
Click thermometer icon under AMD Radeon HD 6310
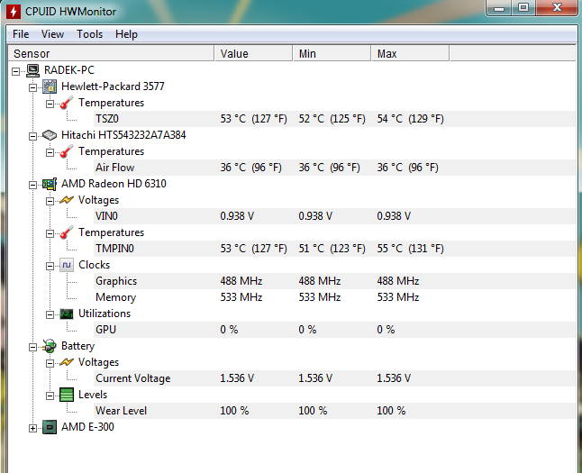[x=67, y=232]
